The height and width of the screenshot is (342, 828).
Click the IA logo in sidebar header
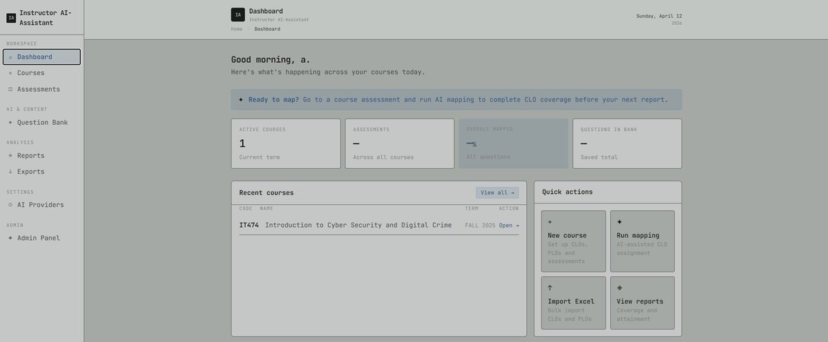(x=11, y=18)
